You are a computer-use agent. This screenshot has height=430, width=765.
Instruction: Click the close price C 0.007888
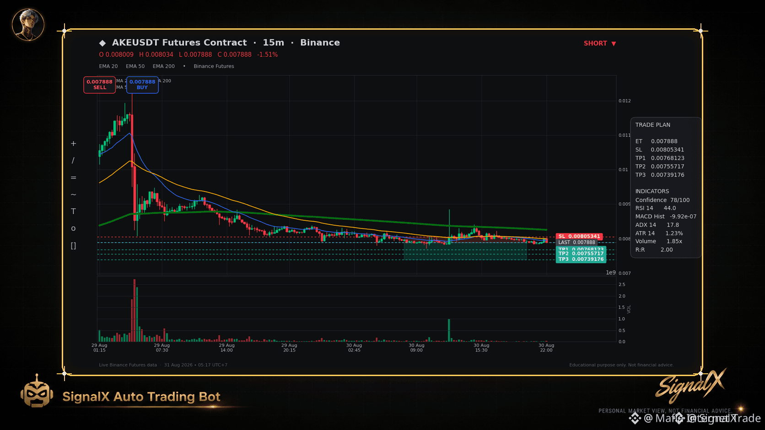click(x=234, y=54)
